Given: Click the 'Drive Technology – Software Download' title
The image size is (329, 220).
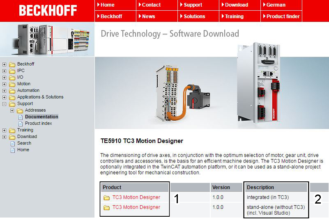Looking at the screenshot, I should pyautogui.click(x=170, y=34).
